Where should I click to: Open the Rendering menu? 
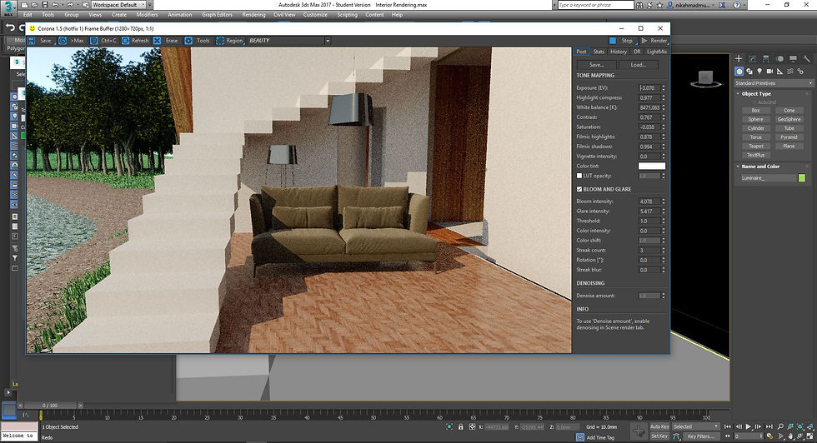click(253, 15)
